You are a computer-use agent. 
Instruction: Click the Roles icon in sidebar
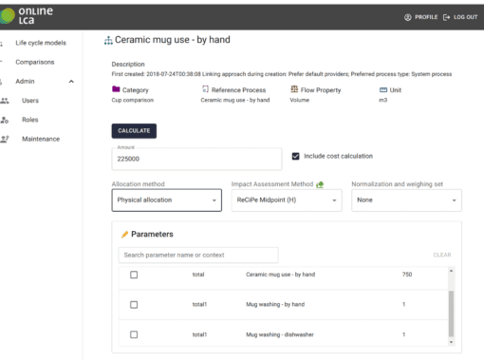[x=5, y=120]
